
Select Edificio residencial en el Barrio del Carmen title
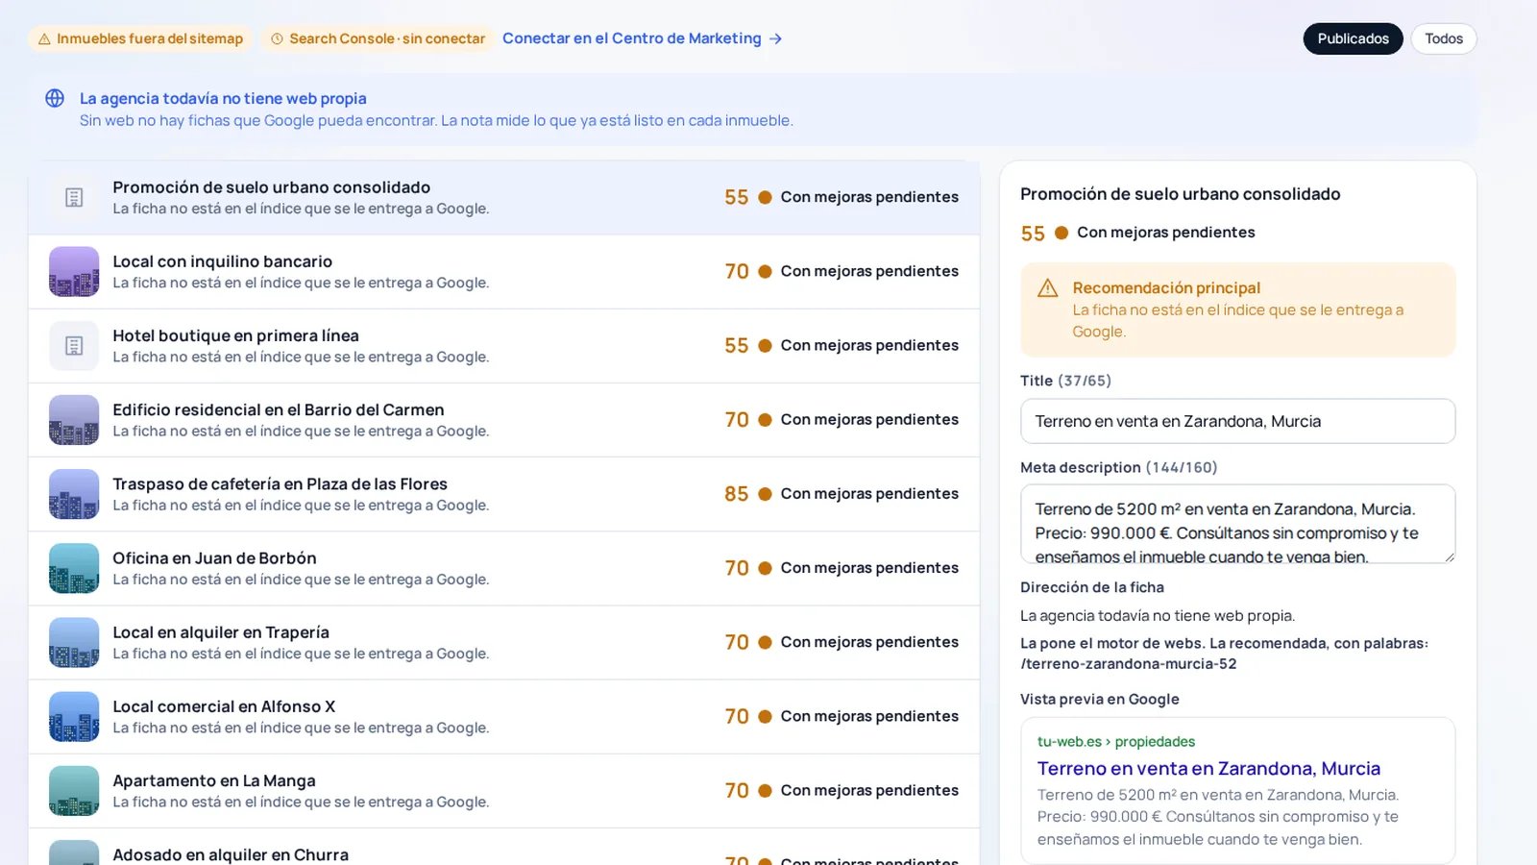[x=279, y=409]
